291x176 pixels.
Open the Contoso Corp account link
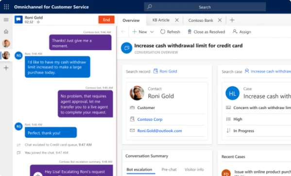(150, 119)
